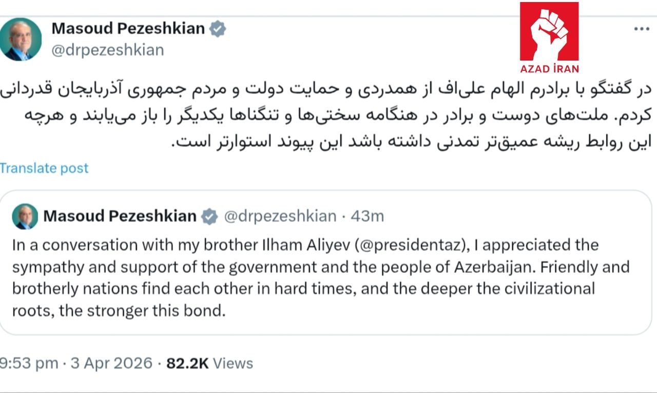Open the more options three-dot menu

[642, 29]
